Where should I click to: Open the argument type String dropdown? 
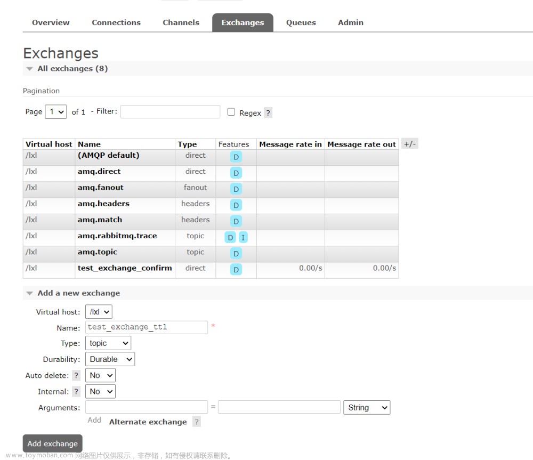(x=367, y=407)
